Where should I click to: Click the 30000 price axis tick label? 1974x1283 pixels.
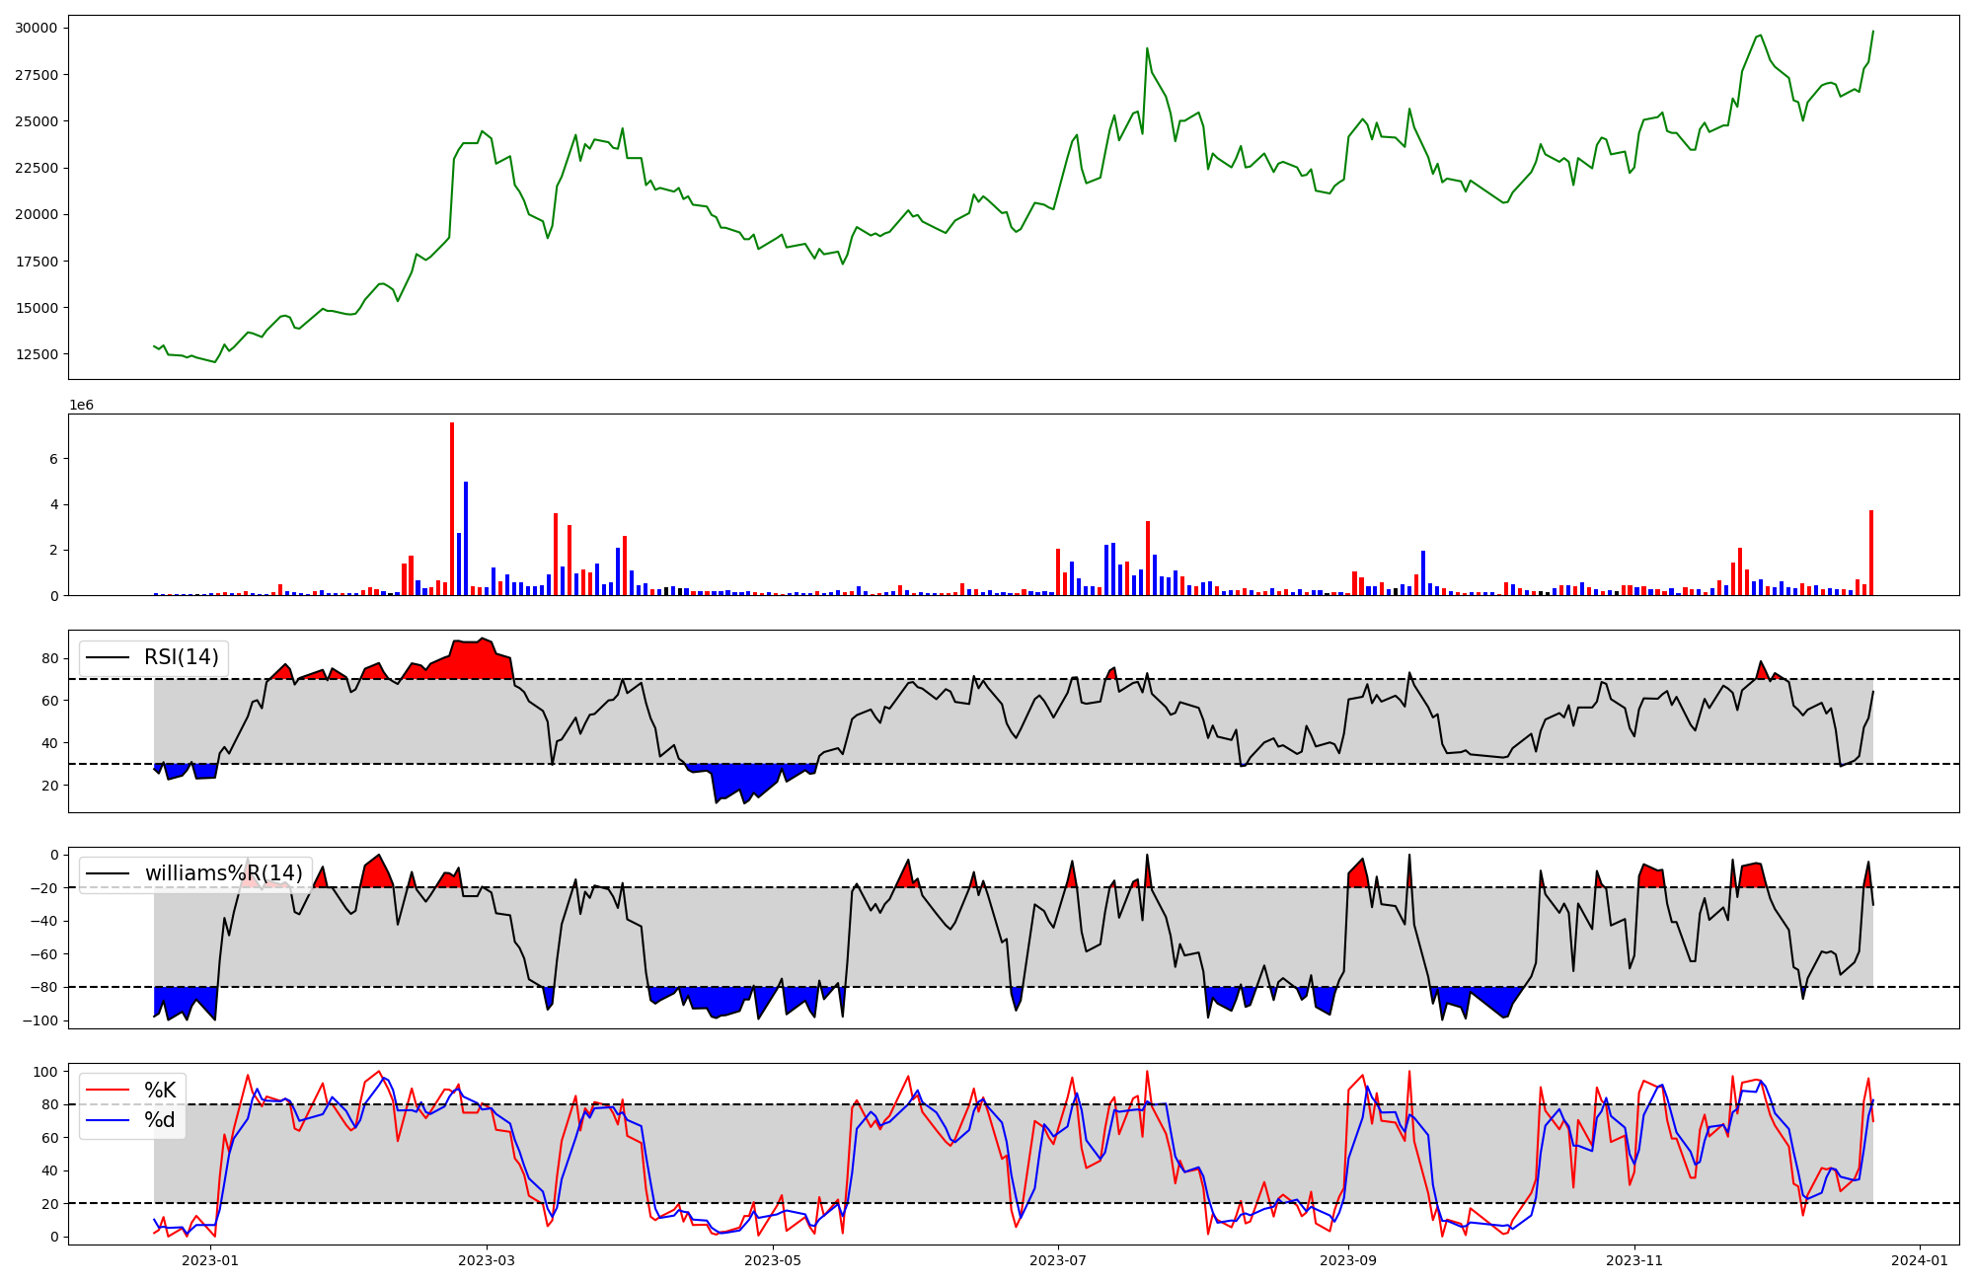point(36,29)
